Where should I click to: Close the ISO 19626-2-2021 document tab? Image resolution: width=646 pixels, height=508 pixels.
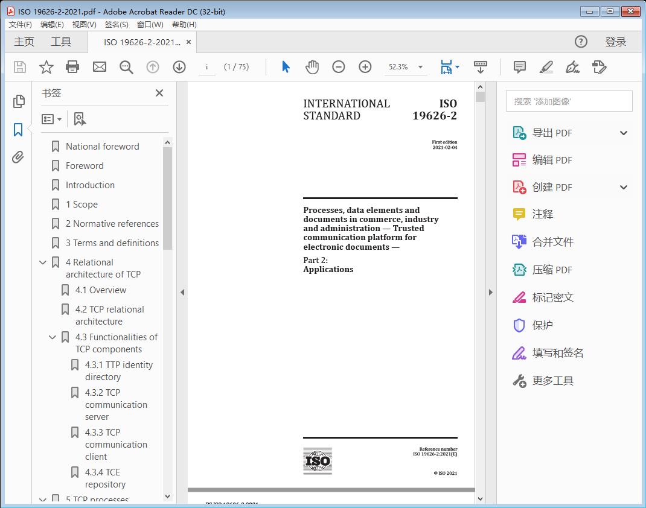pyautogui.click(x=189, y=42)
